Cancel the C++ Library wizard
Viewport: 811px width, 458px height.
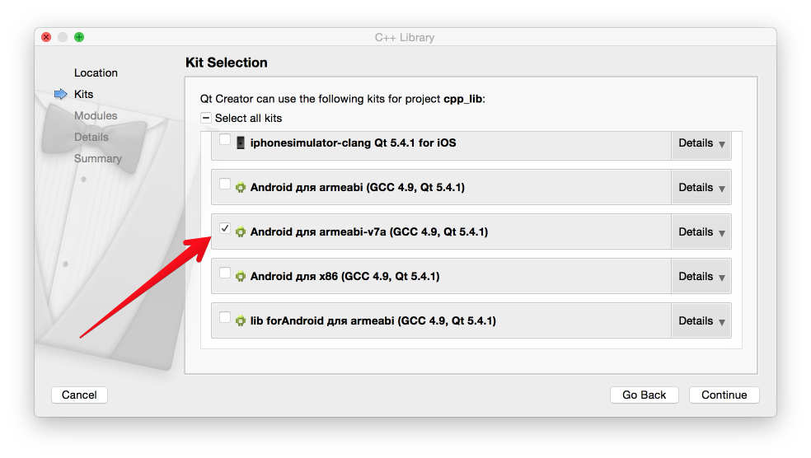point(79,395)
